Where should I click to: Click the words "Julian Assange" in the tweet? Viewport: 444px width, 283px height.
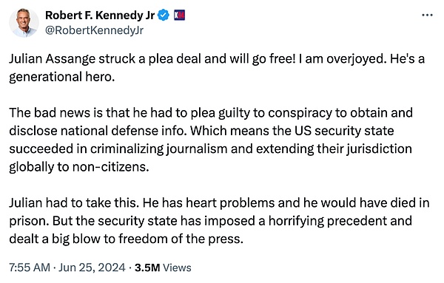tap(53, 59)
